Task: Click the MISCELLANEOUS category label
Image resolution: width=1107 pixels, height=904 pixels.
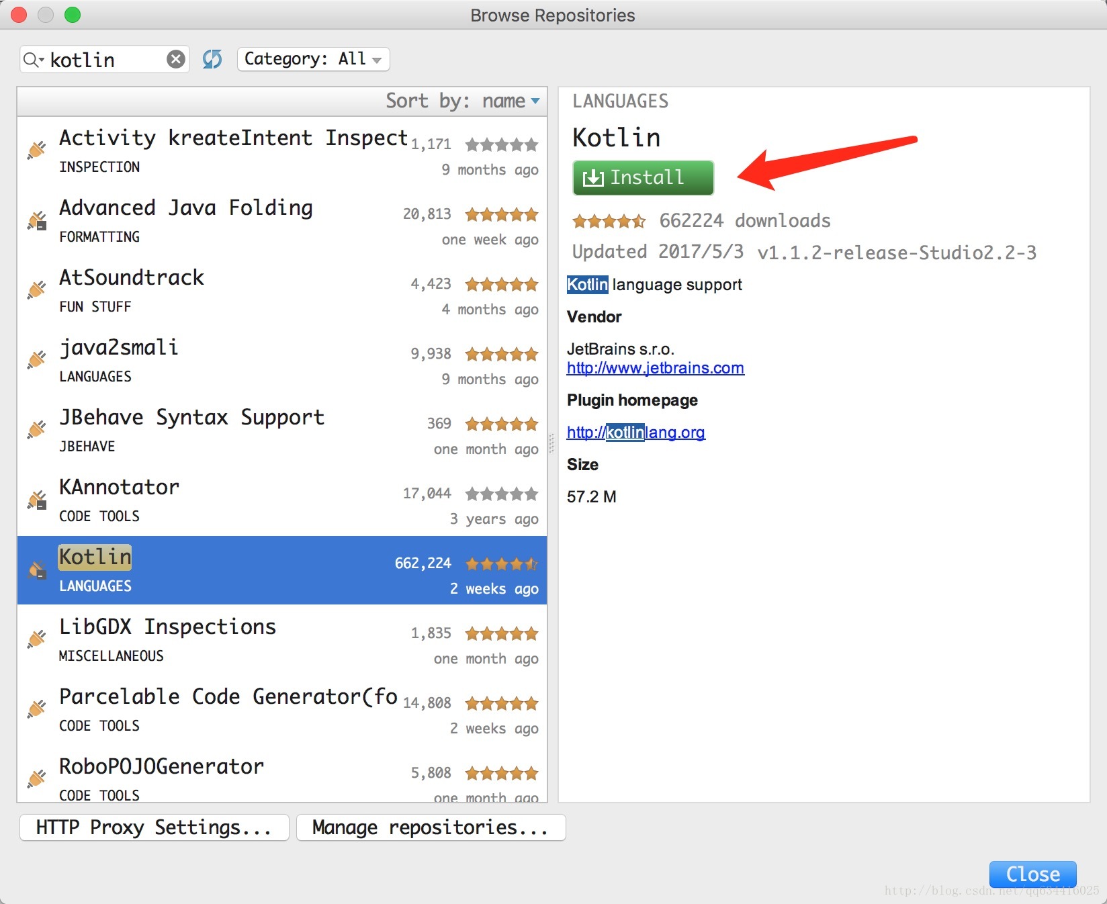Action: coord(112,656)
